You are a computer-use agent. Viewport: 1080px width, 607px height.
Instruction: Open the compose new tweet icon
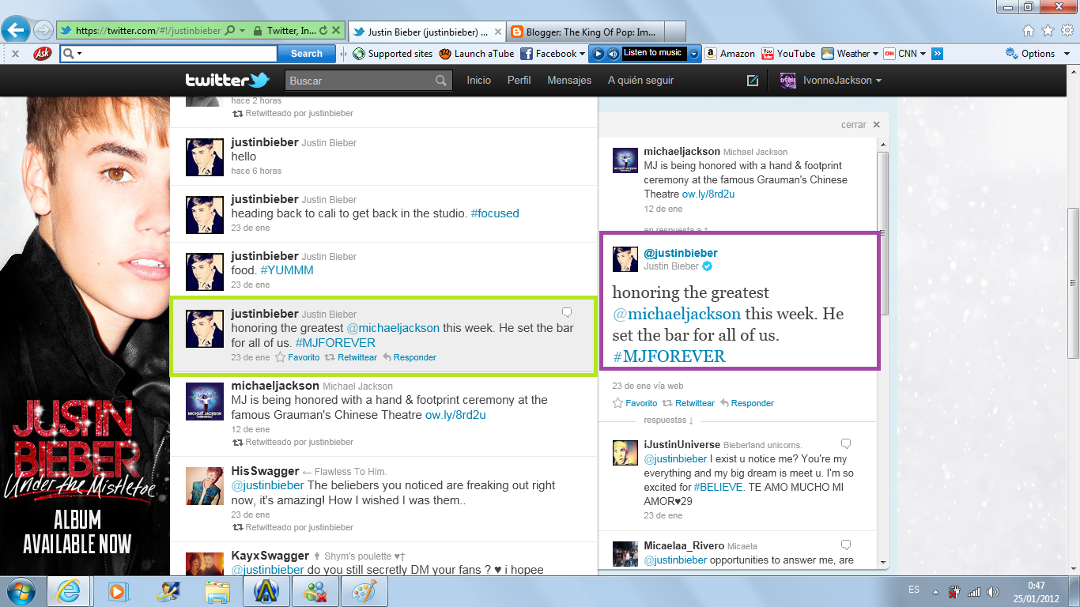(753, 80)
